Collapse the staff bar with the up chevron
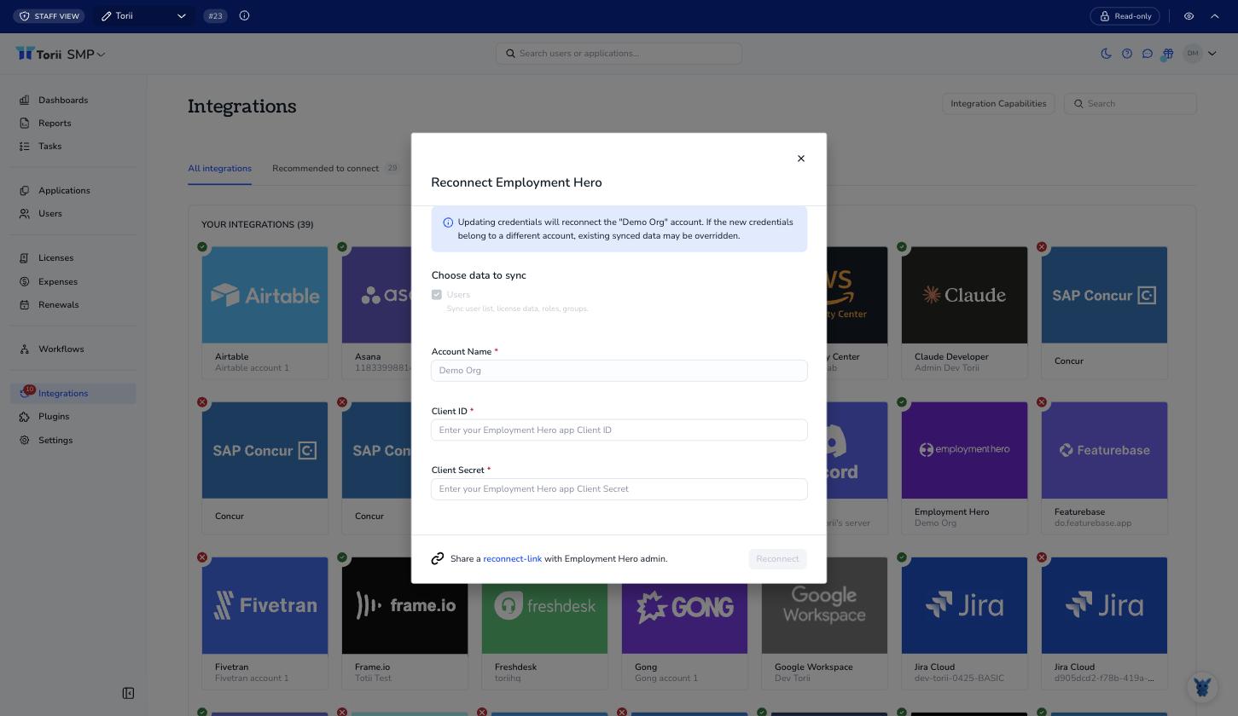1238x716 pixels. click(1215, 16)
